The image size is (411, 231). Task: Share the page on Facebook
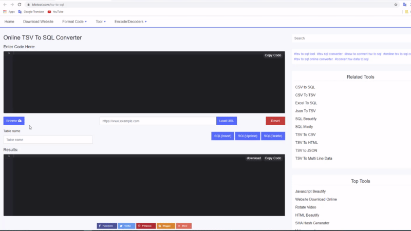(x=107, y=226)
